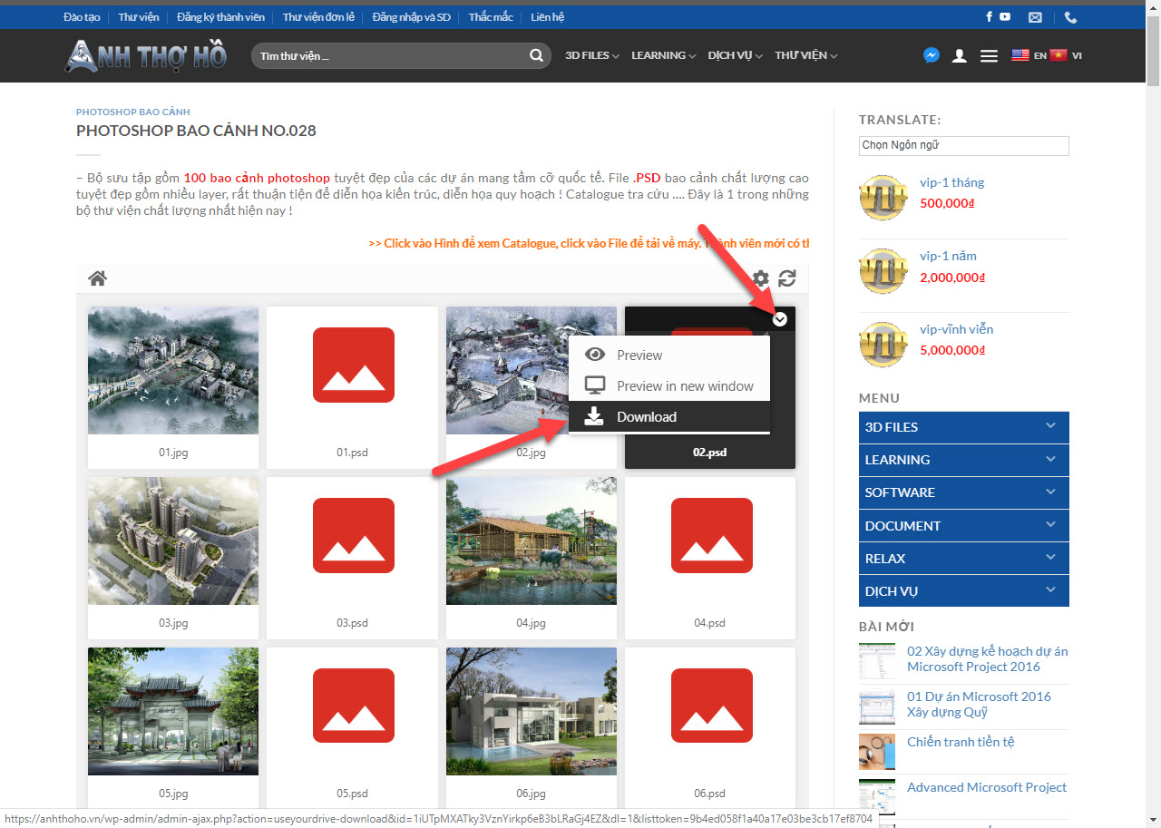This screenshot has width=1161, height=828.
Task: Open the 01.jpg thumbnail image
Action: [x=173, y=370]
